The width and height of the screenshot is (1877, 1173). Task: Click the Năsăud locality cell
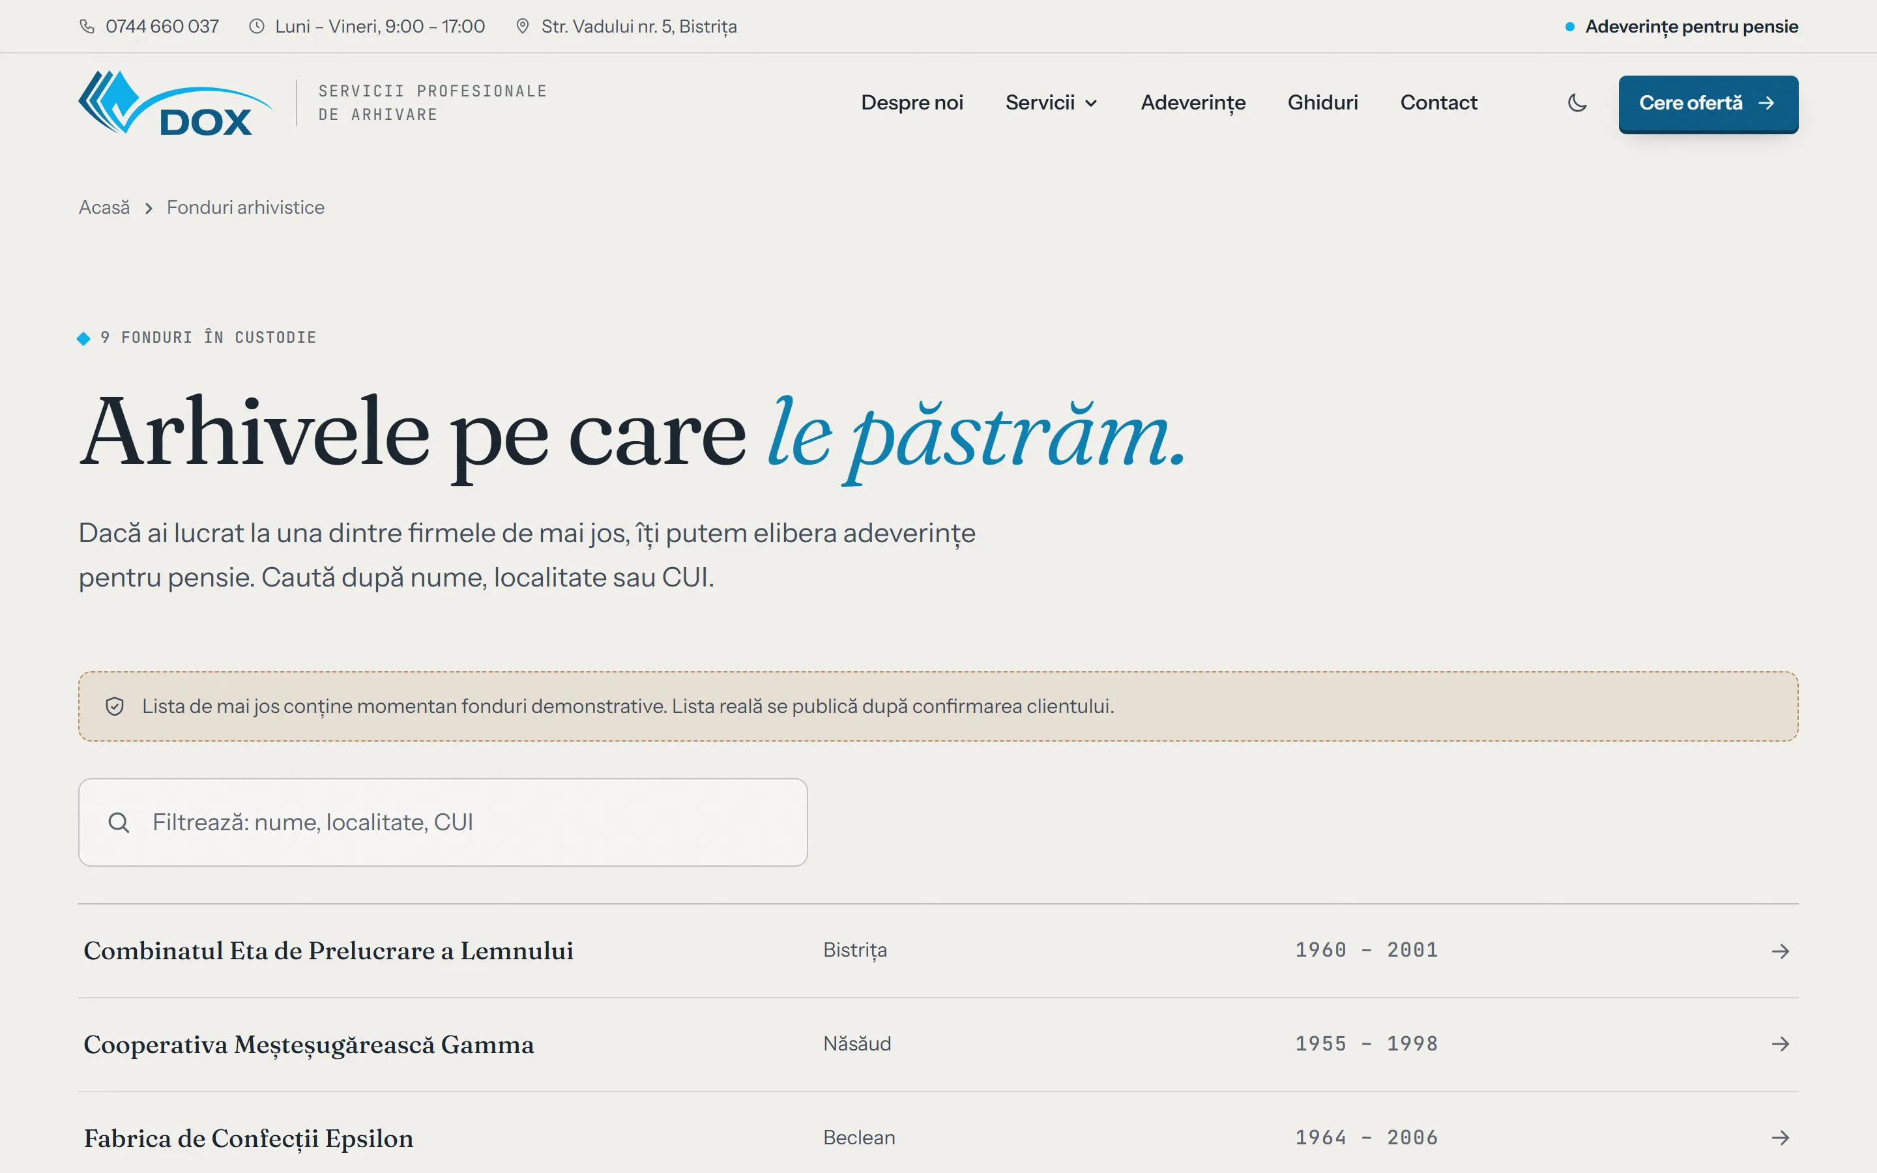click(x=857, y=1043)
